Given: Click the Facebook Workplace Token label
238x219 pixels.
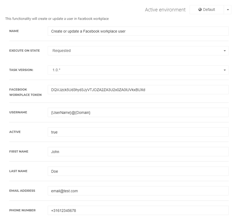Looking at the screenshot, I should [25, 92].
